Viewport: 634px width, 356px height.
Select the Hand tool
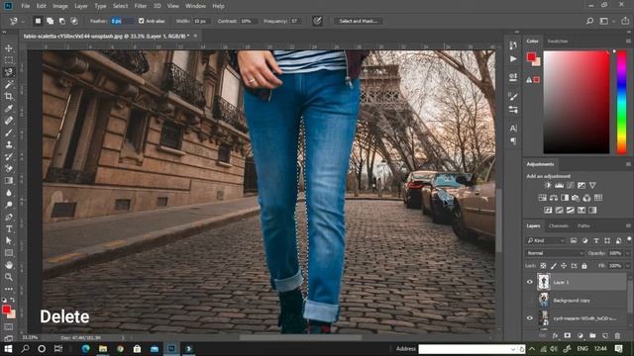tap(9, 265)
